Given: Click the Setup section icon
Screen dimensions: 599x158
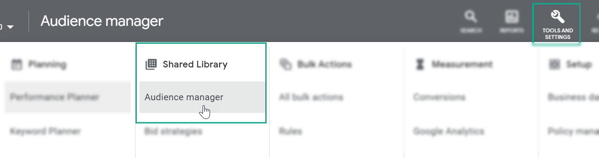Looking at the screenshot, I should coord(554,64).
